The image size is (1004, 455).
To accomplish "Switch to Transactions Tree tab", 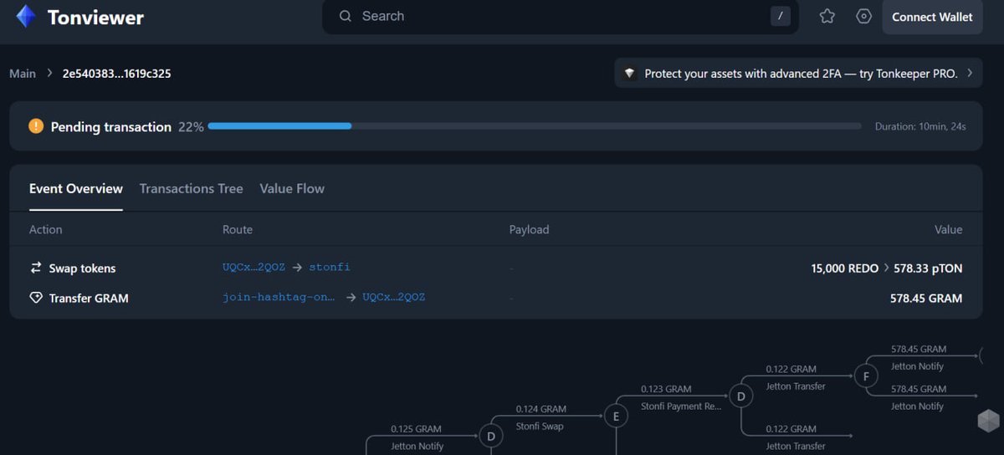I will point(191,189).
